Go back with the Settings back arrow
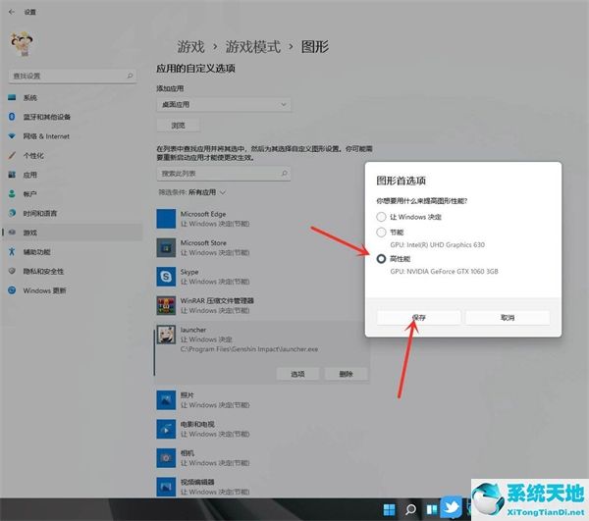 tap(12, 12)
